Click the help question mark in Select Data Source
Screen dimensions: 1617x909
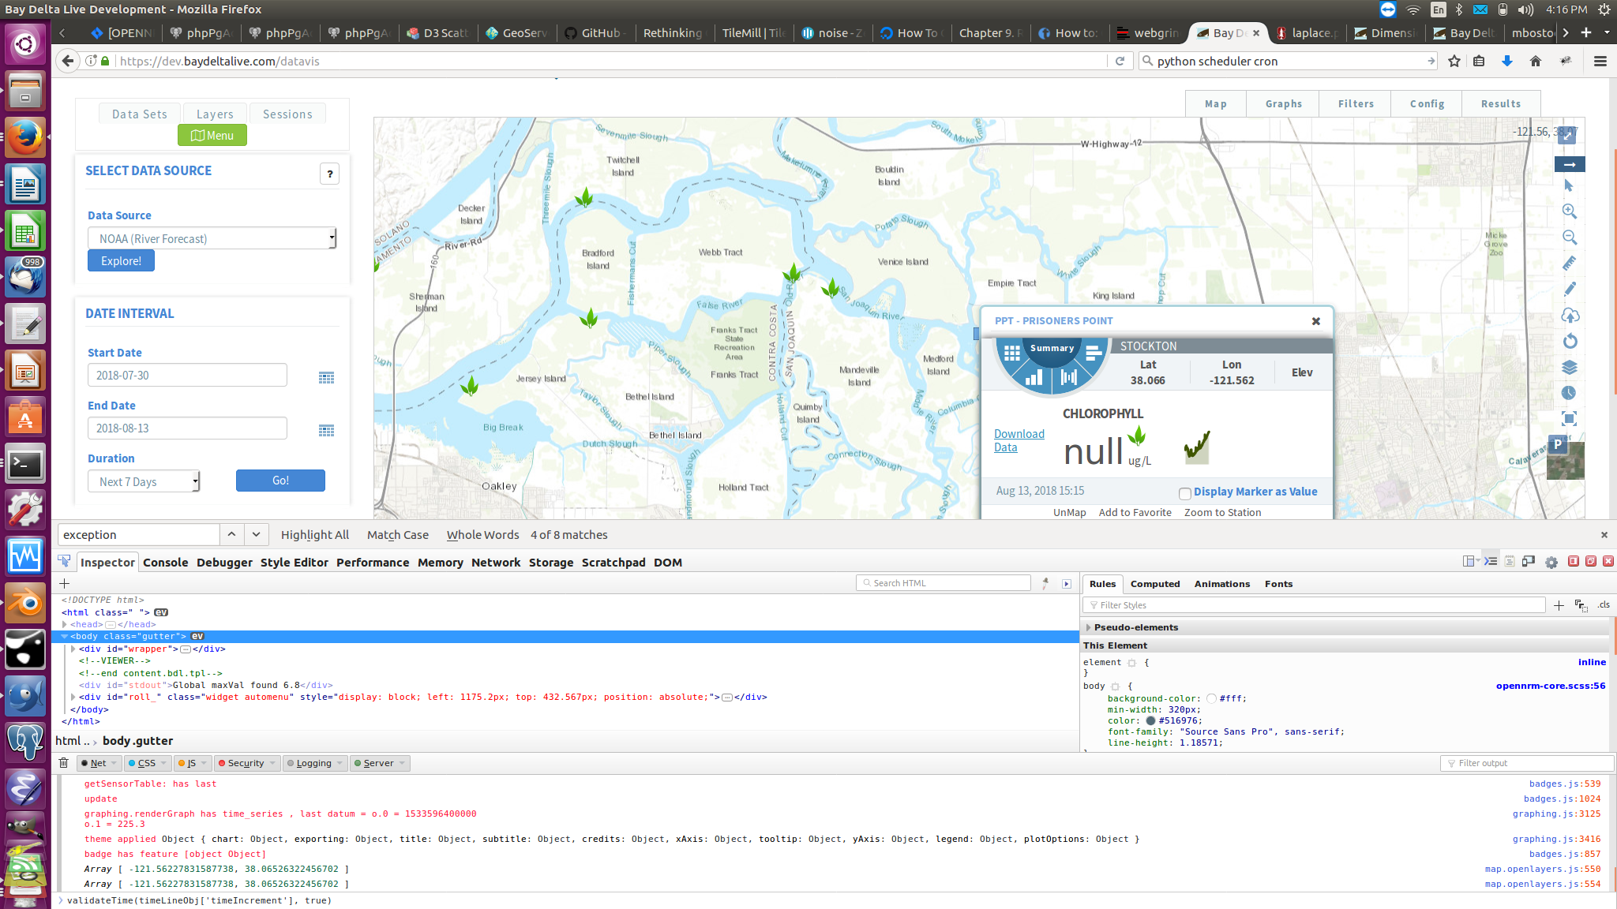pyautogui.click(x=330, y=174)
